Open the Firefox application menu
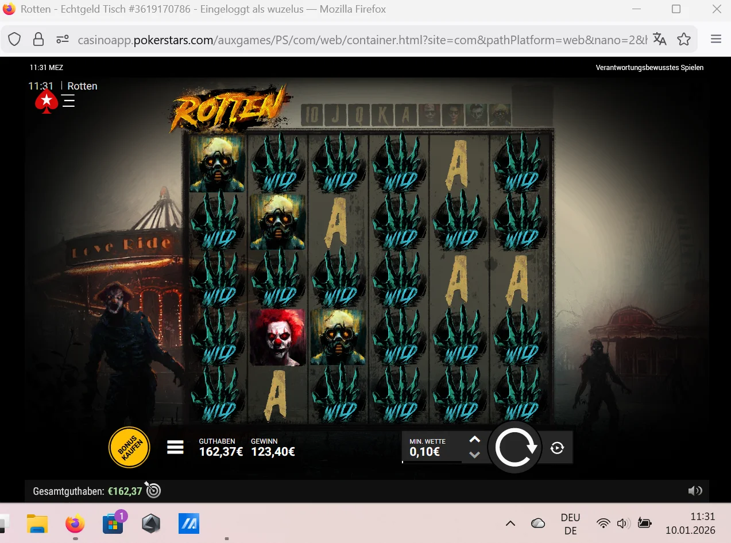 (715, 39)
